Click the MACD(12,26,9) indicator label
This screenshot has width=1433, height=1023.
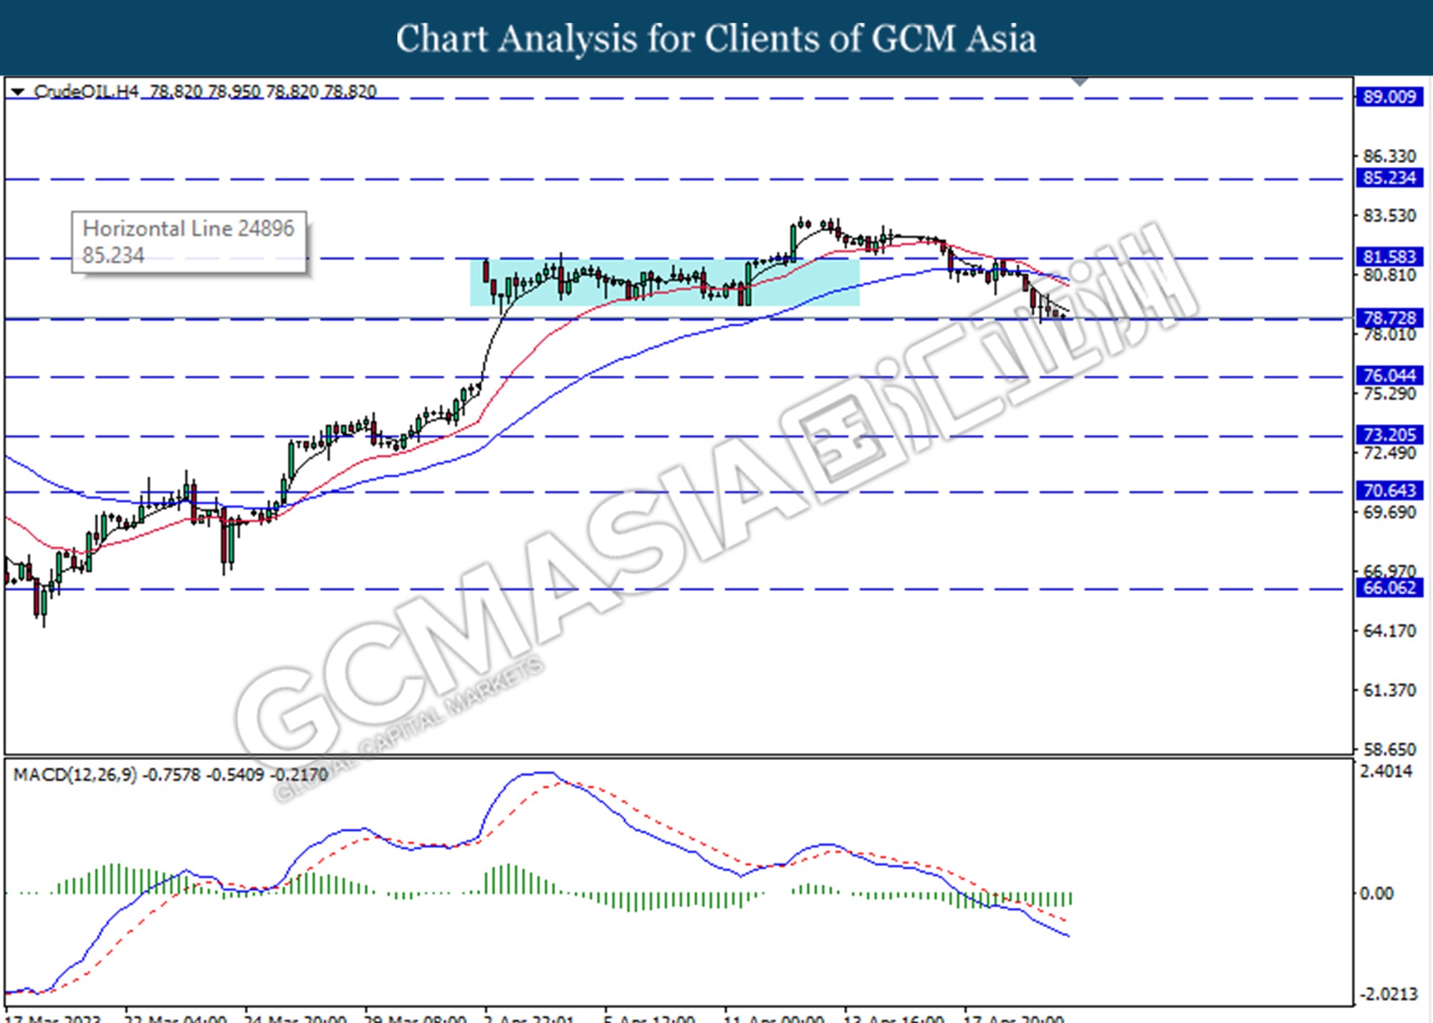(75, 774)
